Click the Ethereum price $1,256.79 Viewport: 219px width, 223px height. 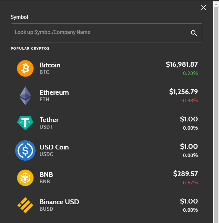183,92
